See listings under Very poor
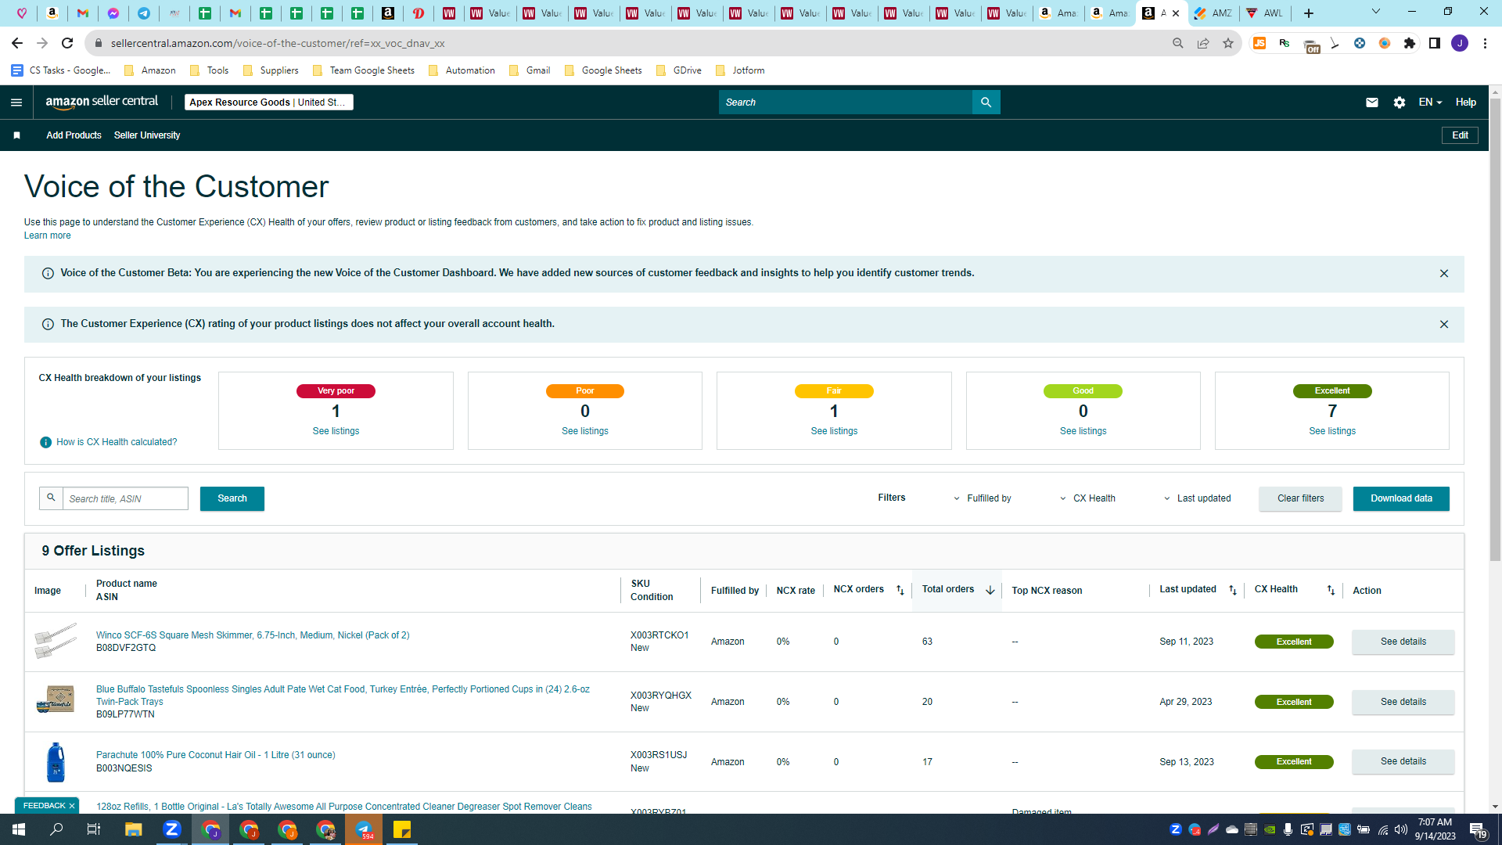 point(336,431)
